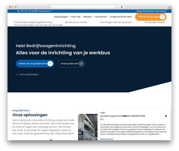Click the browser extension icon beside address bar
179x151 pixels.
tap(122, 7)
